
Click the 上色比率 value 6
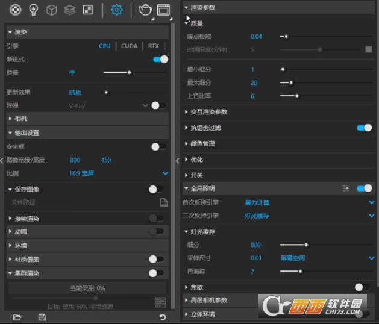pos(252,96)
